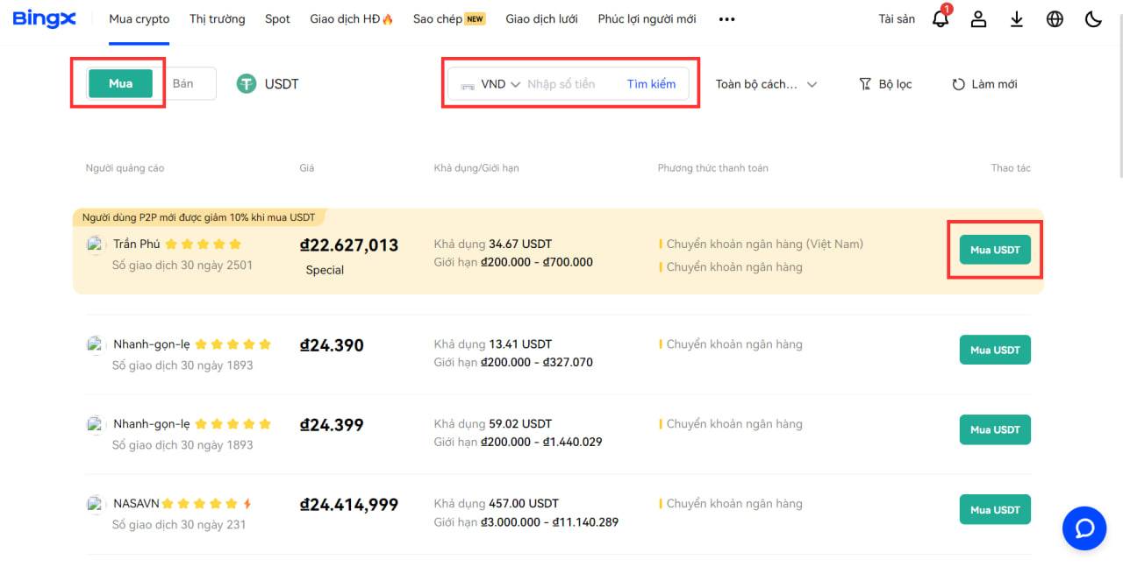Click Mua USDT for Trần Phú
Viewport: 1123px width, 567px height.
pyautogui.click(x=995, y=250)
